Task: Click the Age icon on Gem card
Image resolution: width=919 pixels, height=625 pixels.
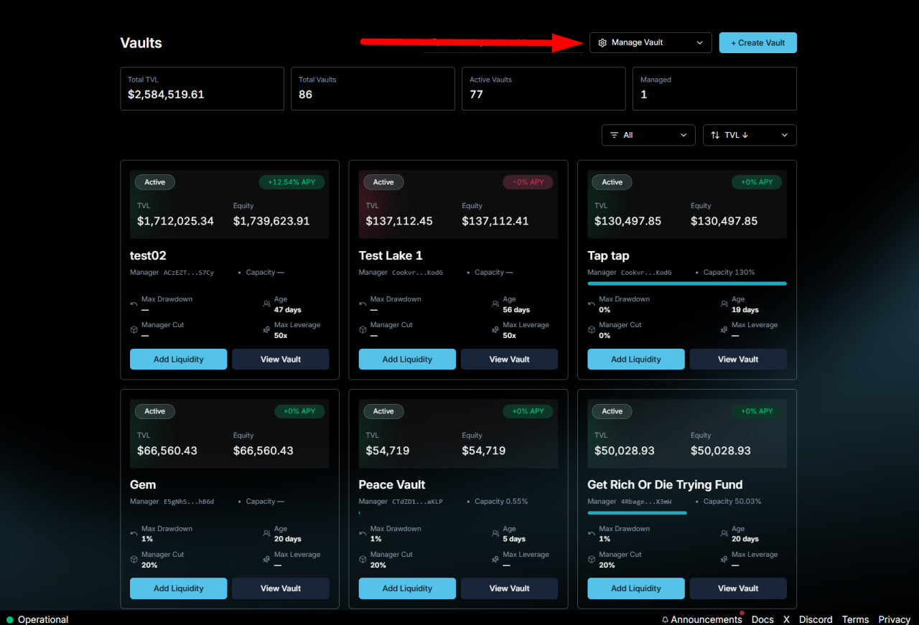Action: coord(266,534)
